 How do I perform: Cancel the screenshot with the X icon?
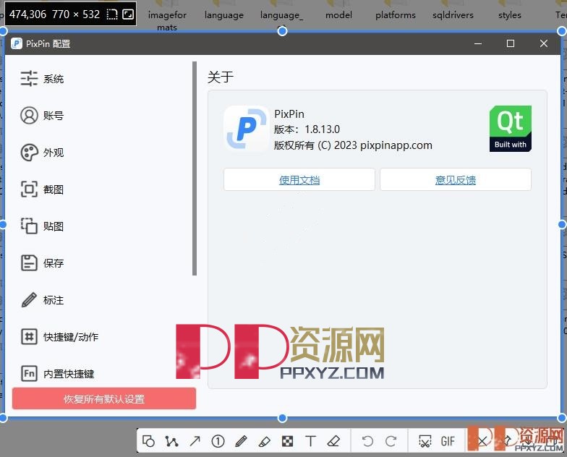coord(482,441)
